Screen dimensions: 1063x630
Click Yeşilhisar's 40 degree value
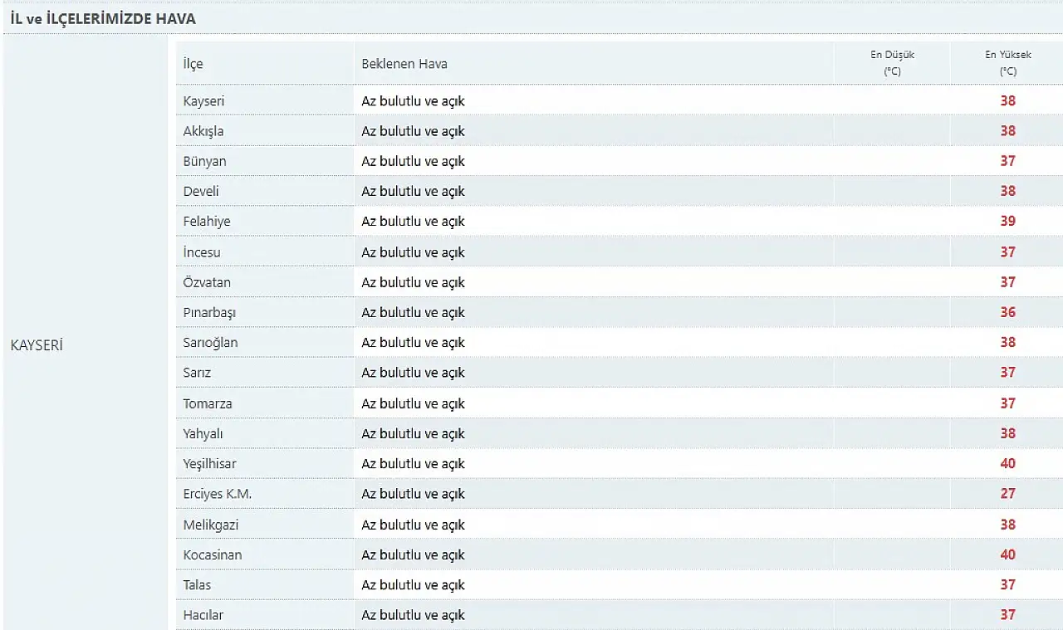[1007, 463]
